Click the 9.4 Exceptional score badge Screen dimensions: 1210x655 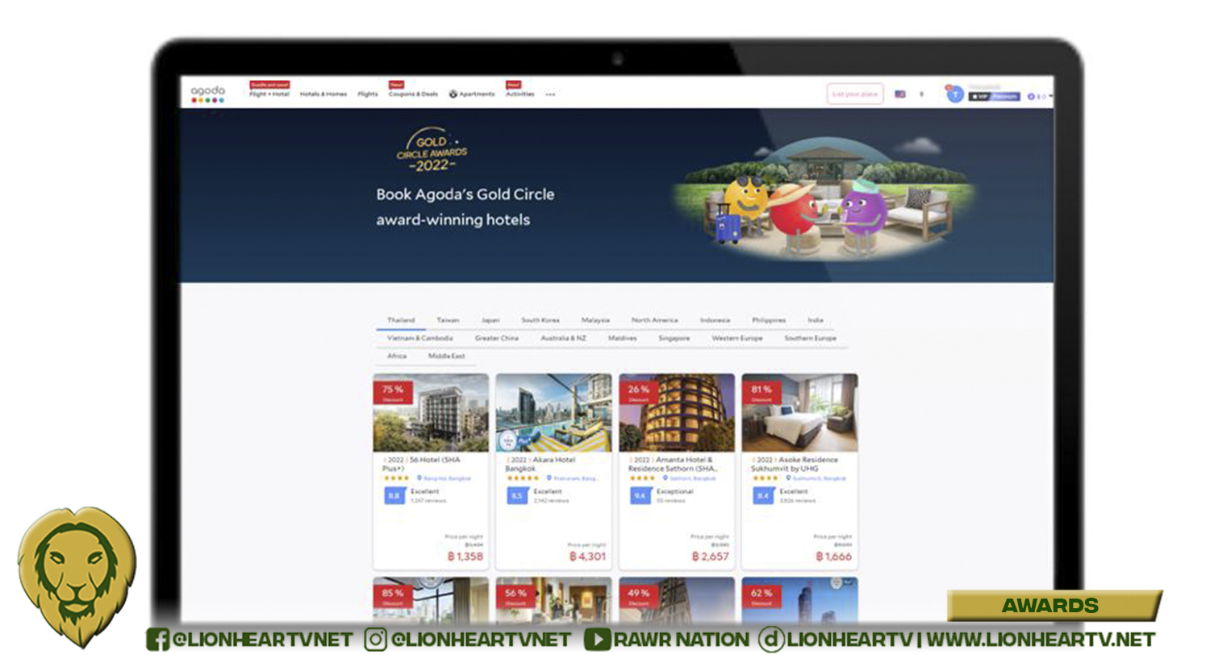point(640,495)
